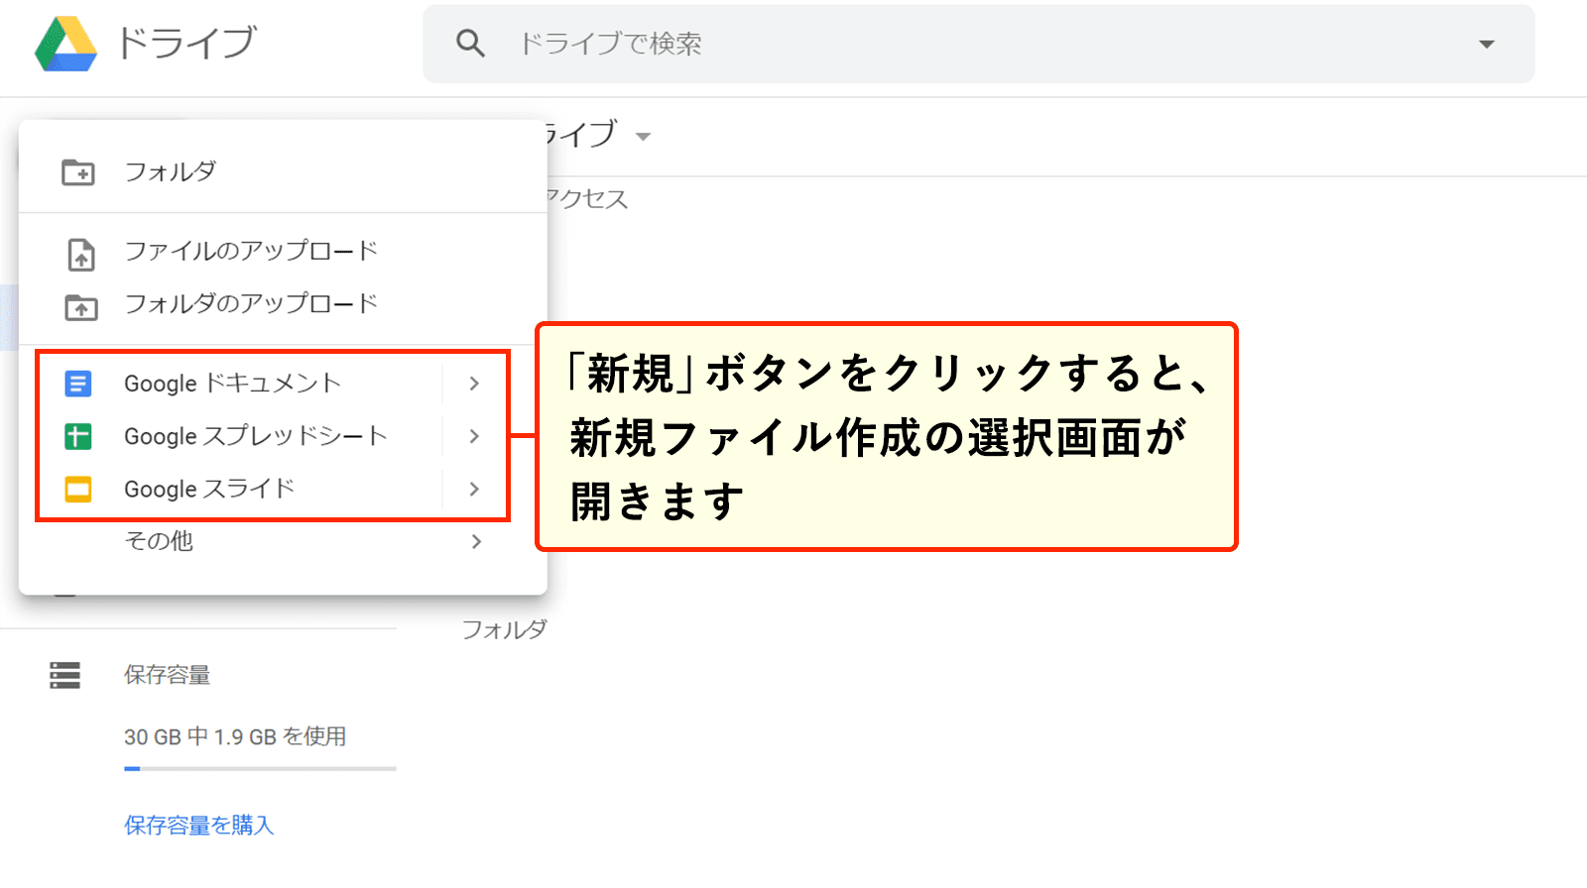Expand Google スプレッドシート submenu arrow
The height and width of the screenshot is (888, 1587).
pyautogui.click(x=474, y=436)
